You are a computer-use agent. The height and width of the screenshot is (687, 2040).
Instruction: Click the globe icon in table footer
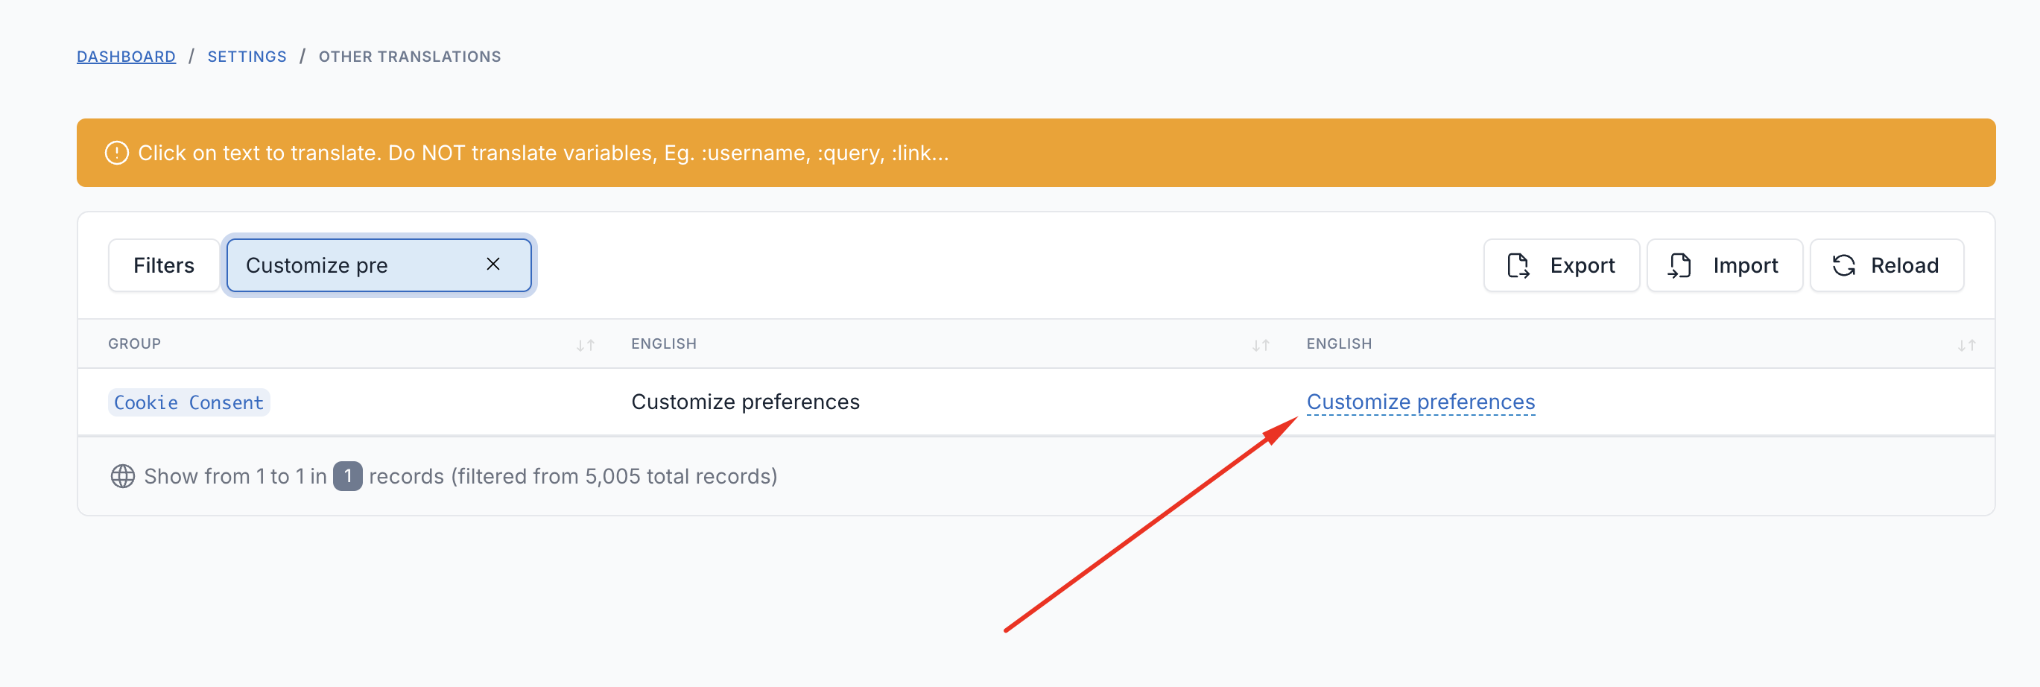(122, 476)
